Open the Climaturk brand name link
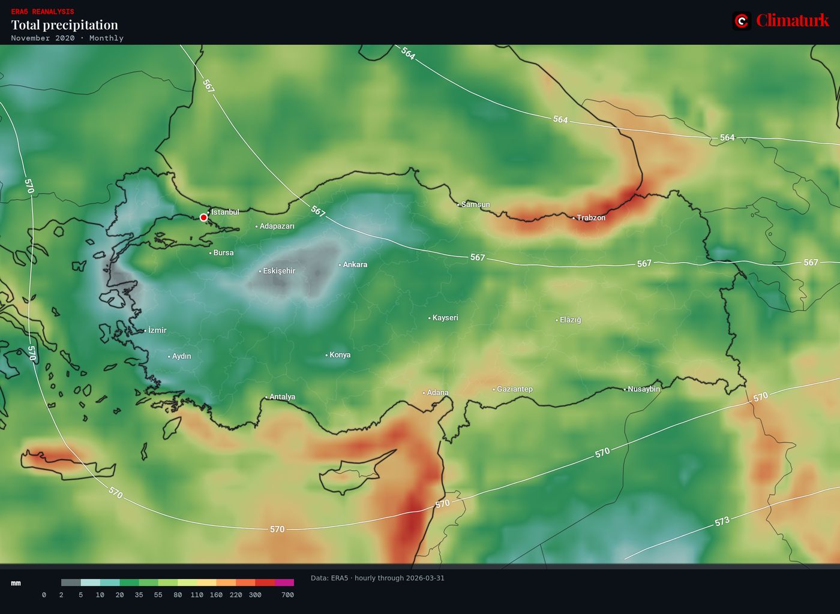This screenshot has width=840, height=614. click(x=792, y=20)
